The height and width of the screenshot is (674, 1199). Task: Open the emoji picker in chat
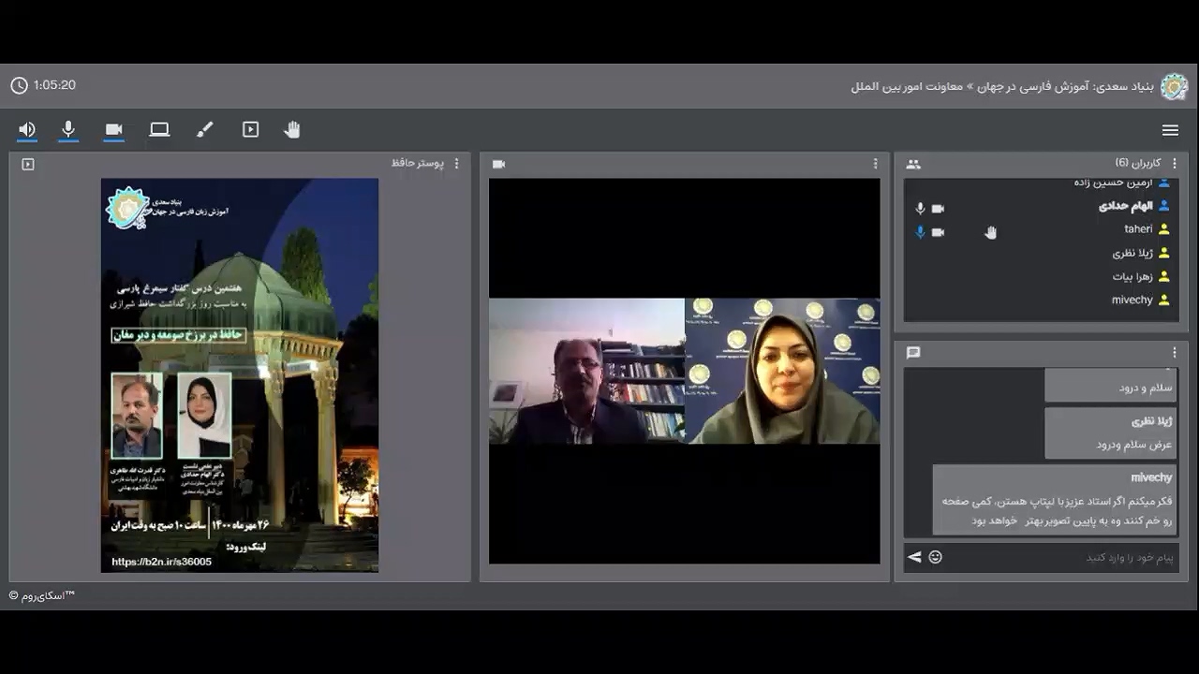tap(935, 558)
